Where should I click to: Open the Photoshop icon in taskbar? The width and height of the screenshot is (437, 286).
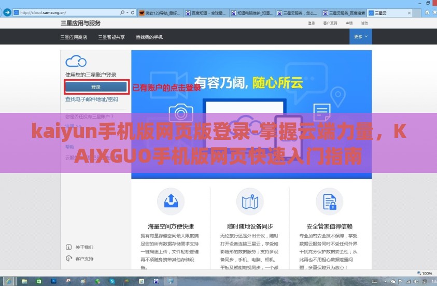pyautogui.click(x=54, y=281)
